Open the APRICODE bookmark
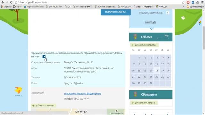 tap(161, 7)
